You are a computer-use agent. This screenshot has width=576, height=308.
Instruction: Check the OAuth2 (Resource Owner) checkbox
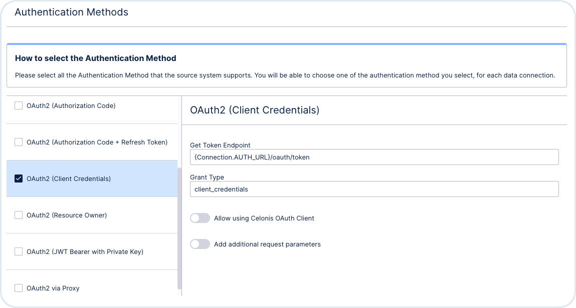[19, 215]
